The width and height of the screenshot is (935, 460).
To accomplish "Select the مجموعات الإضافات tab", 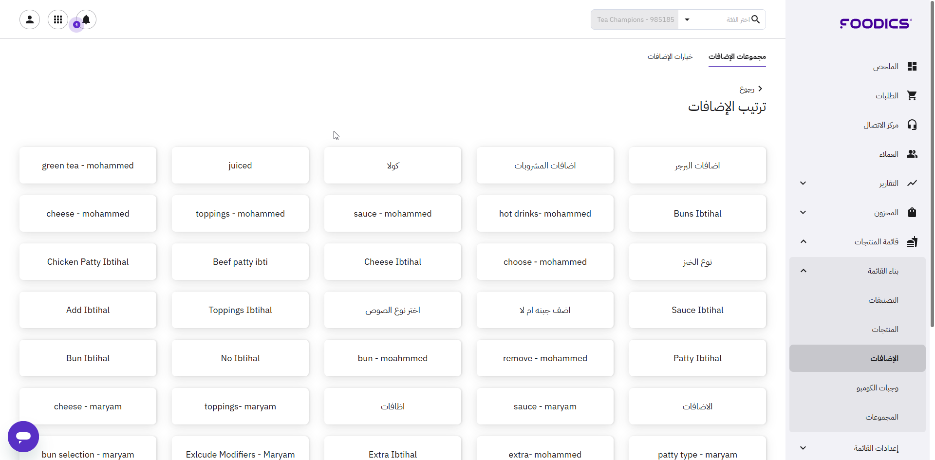I will (737, 56).
